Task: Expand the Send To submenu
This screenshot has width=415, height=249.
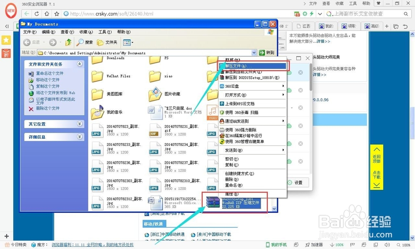Action: point(253,150)
